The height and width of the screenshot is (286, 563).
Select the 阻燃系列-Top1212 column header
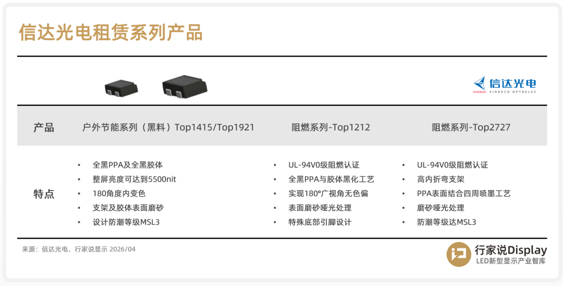(x=331, y=127)
